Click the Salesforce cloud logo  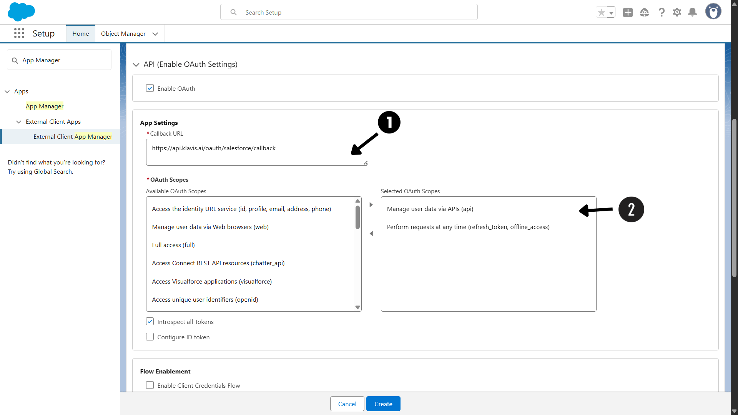[x=21, y=12]
